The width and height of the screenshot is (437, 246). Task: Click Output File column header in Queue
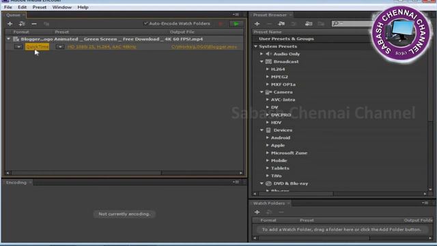pyautogui.click(x=182, y=32)
